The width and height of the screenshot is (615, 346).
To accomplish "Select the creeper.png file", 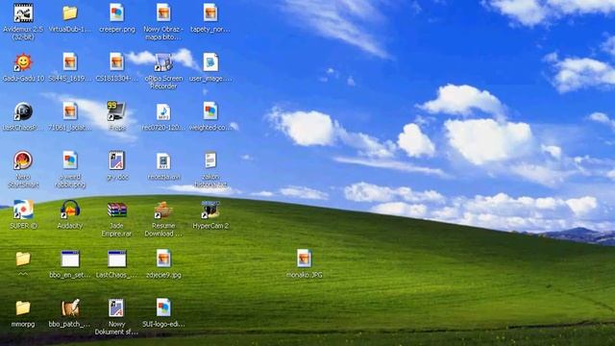I will click(116, 13).
